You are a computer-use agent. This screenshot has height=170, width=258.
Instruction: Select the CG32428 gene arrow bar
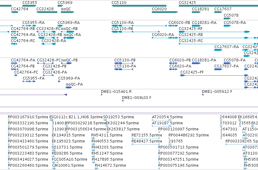[x=47, y=12]
